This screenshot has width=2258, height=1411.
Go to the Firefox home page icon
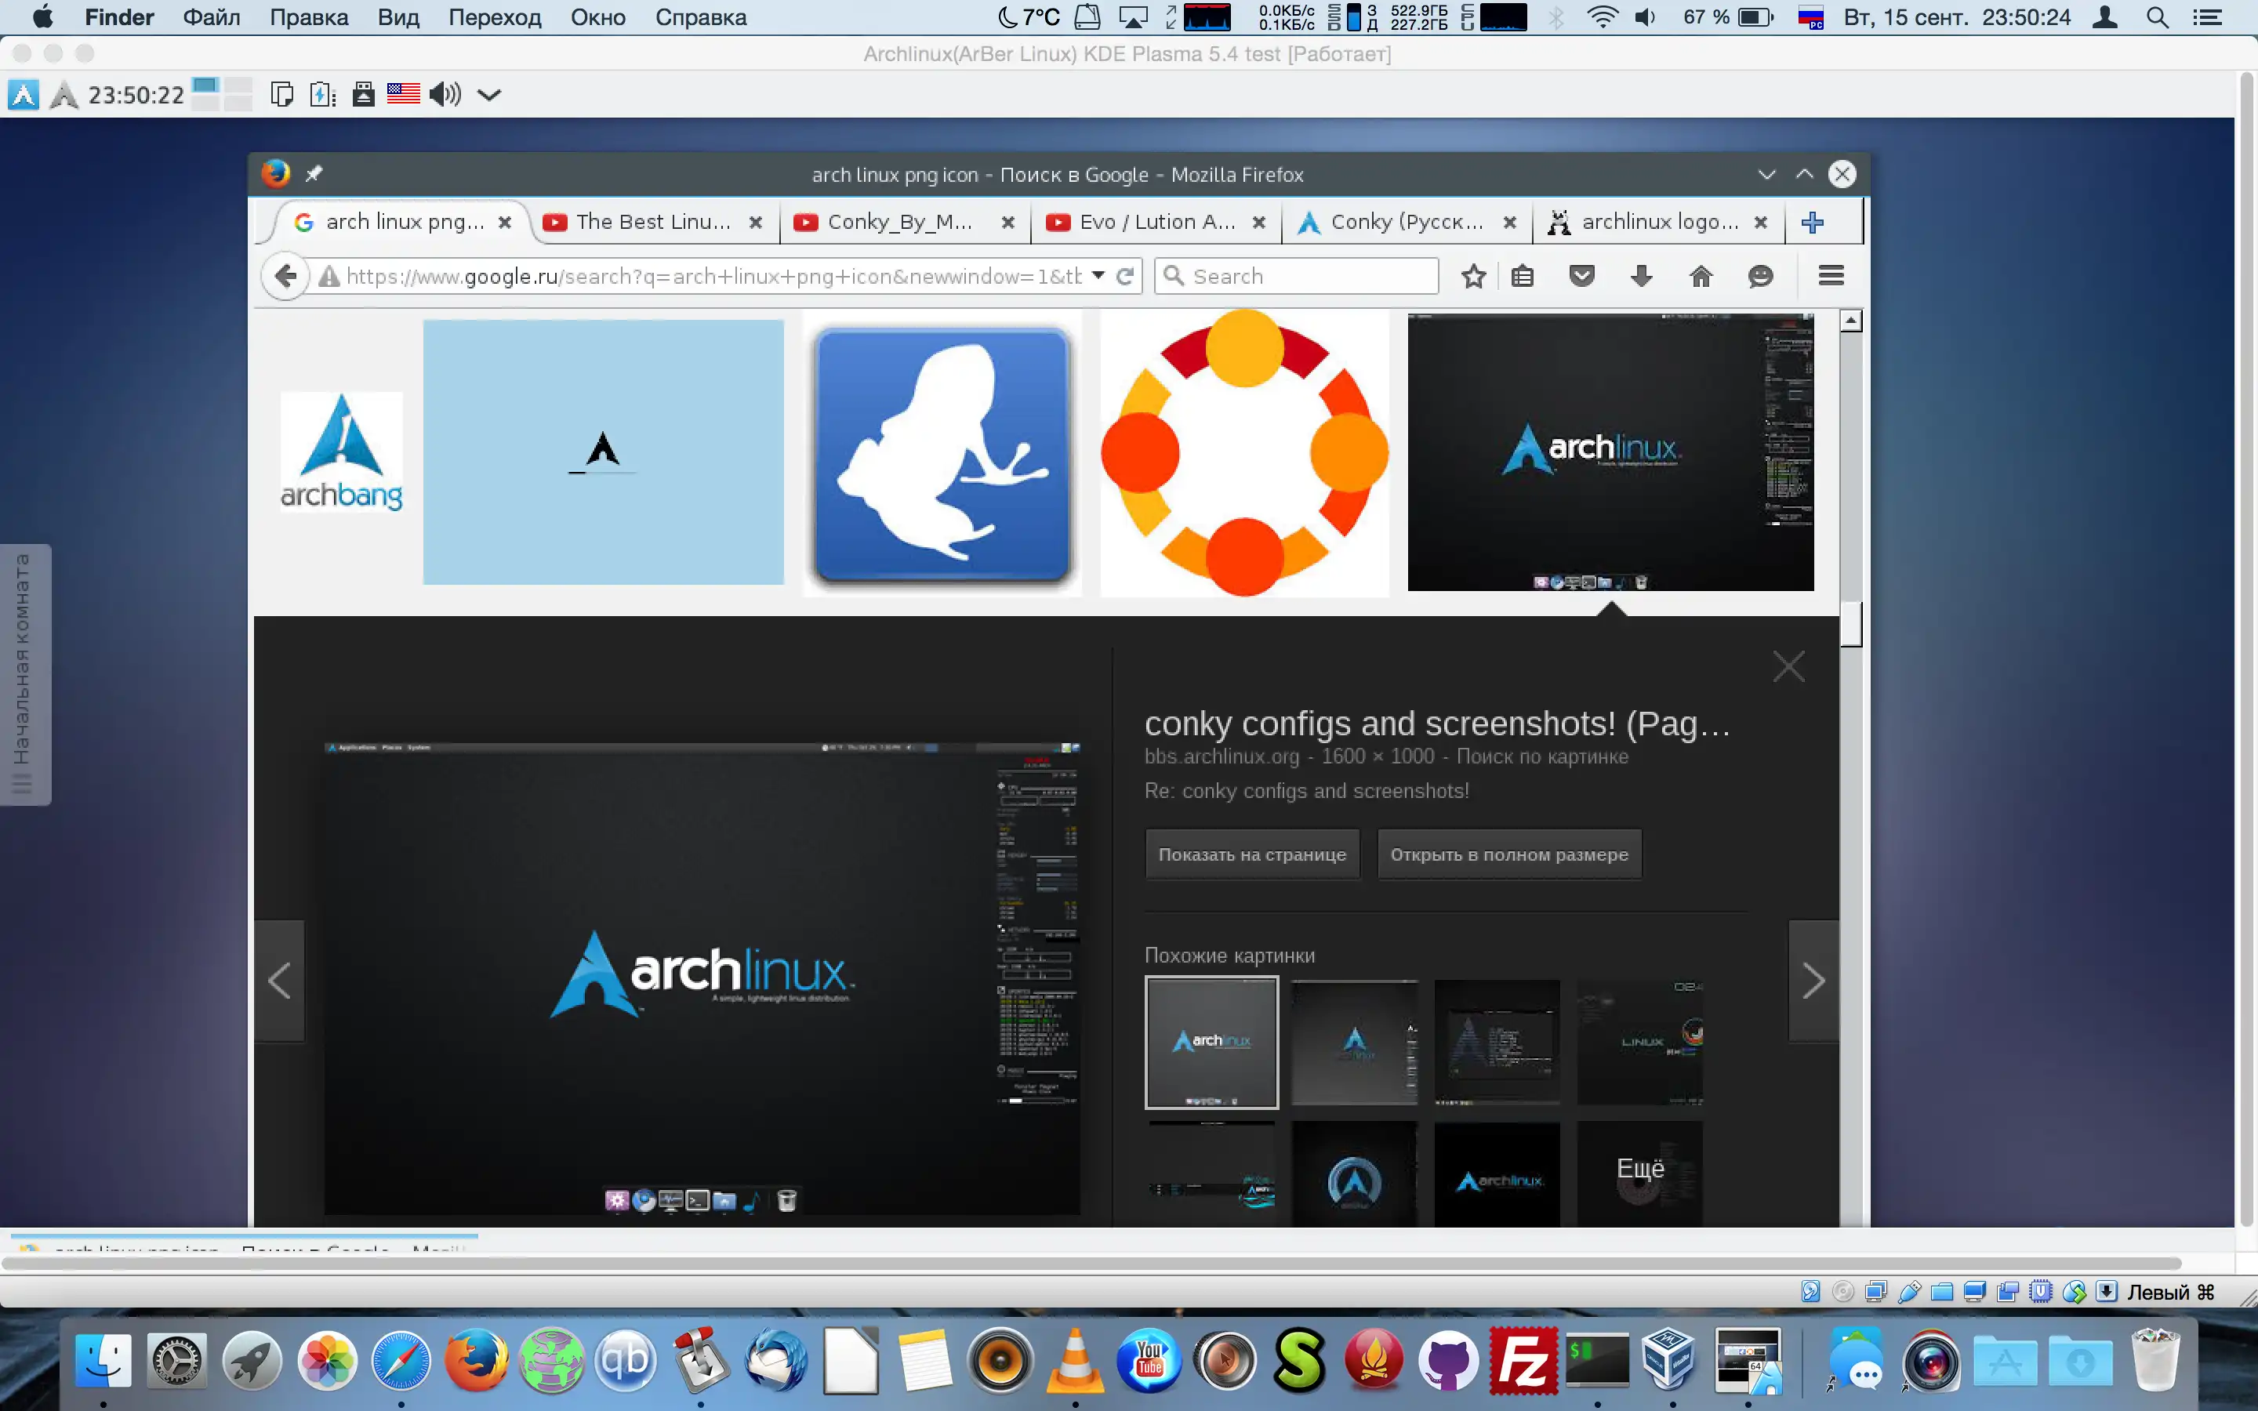[x=1701, y=276]
